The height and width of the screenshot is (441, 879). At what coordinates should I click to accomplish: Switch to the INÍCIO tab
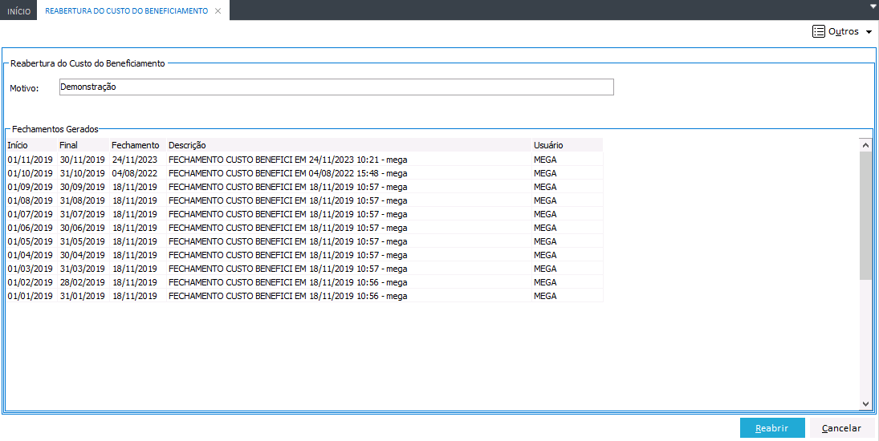click(x=18, y=10)
